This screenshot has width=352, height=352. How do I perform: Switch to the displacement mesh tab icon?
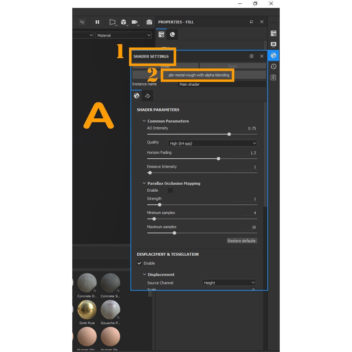coord(148,96)
